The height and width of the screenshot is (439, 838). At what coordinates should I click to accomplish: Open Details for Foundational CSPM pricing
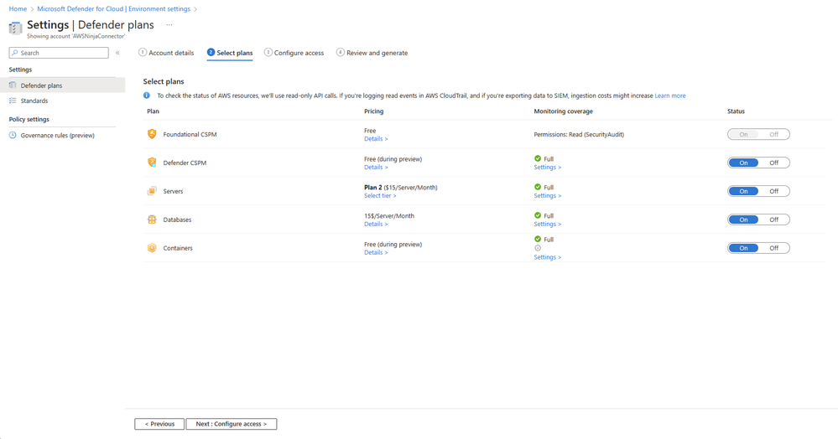(376, 139)
